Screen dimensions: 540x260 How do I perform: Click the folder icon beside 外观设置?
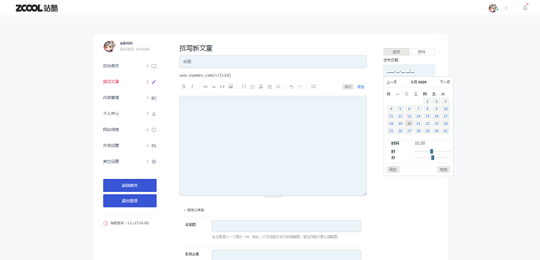click(x=154, y=146)
